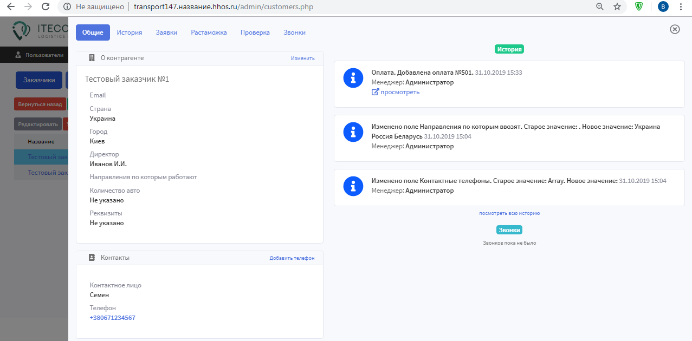Click the Не указано value under Количество авто

click(107, 200)
